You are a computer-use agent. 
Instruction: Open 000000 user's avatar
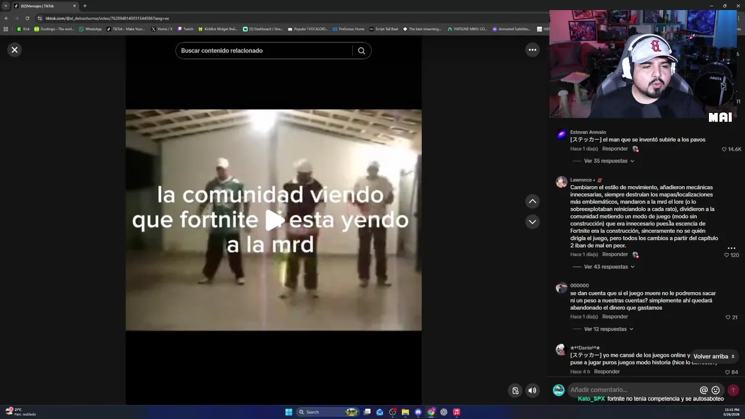[561, 287]
